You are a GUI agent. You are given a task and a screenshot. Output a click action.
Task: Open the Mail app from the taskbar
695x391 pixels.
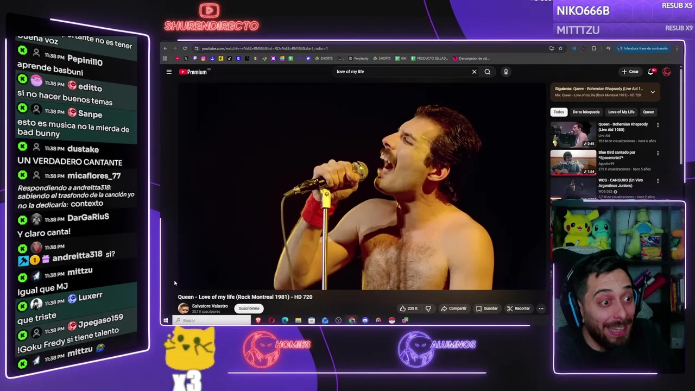[x=325, y=320]
